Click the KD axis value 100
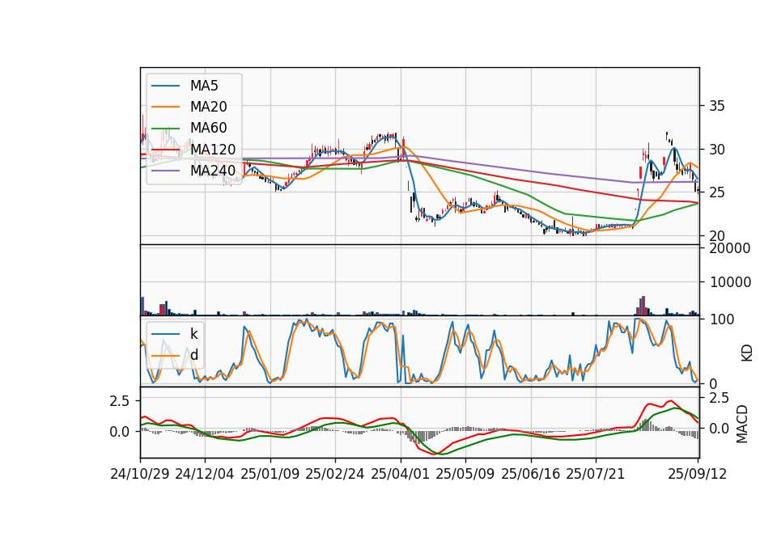This screenshot has height=558, width=777. coord(722,319)
